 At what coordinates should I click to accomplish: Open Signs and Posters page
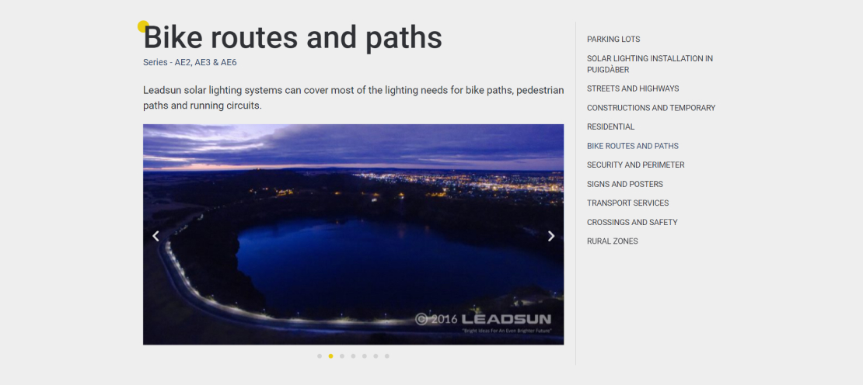pyautogui.click(x=624, y=184)
